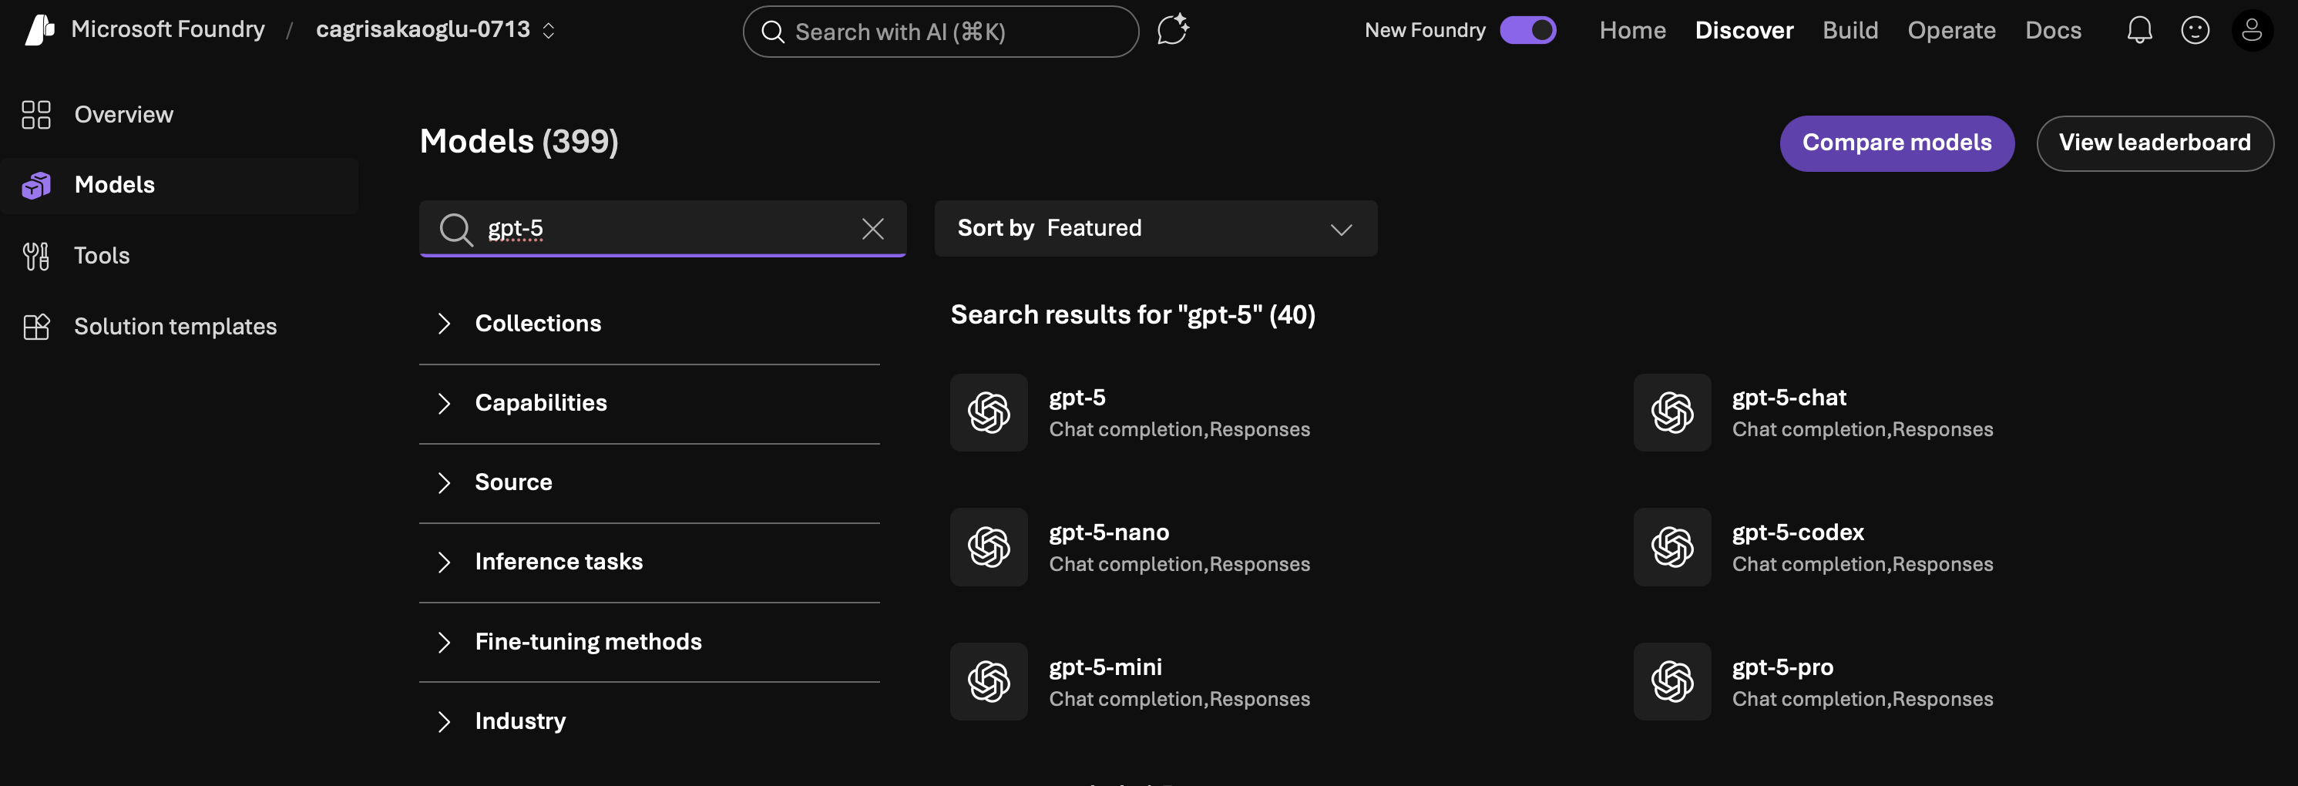Go to the Operate section
Screen dimensions: 2298x786
(x=1952, y=29)
